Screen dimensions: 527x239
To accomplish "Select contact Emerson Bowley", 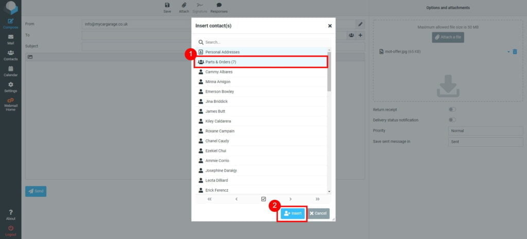I will [261, 91].
